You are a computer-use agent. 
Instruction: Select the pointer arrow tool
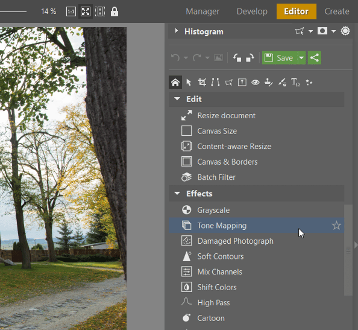click(x=189, y=82)
